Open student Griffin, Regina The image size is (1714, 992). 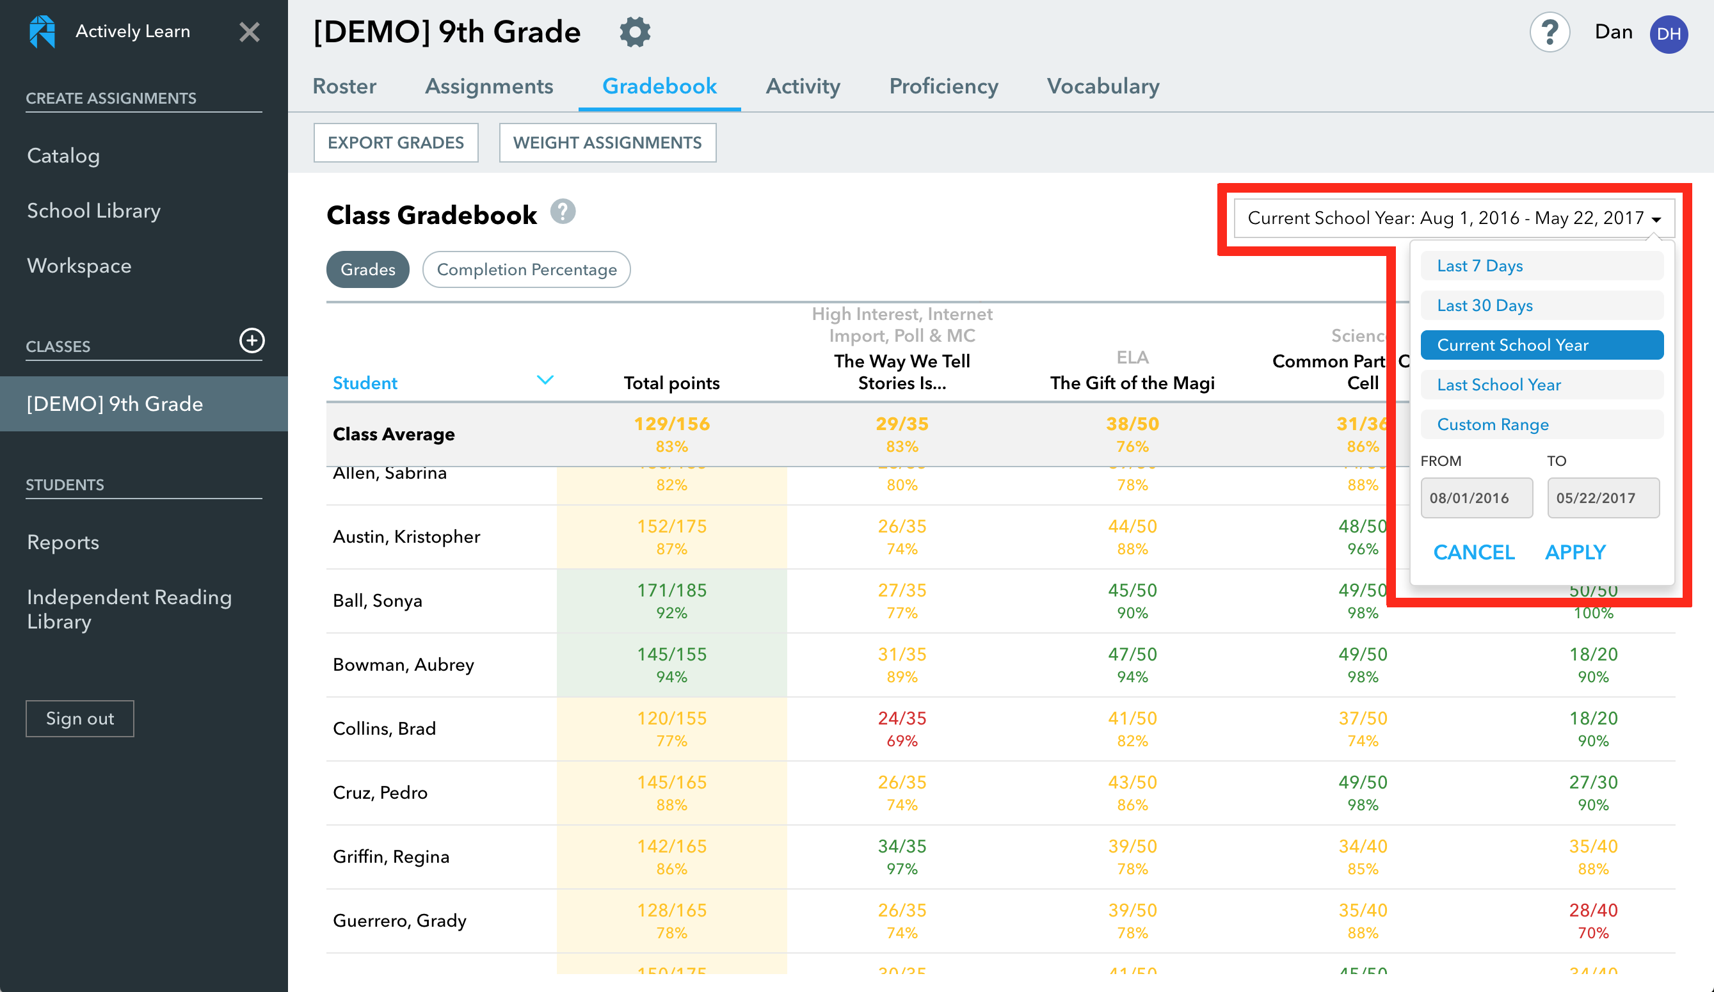click(391, 856)
